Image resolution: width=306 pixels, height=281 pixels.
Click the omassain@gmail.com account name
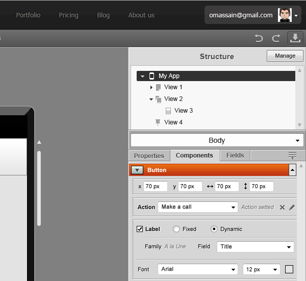(241, 15)
